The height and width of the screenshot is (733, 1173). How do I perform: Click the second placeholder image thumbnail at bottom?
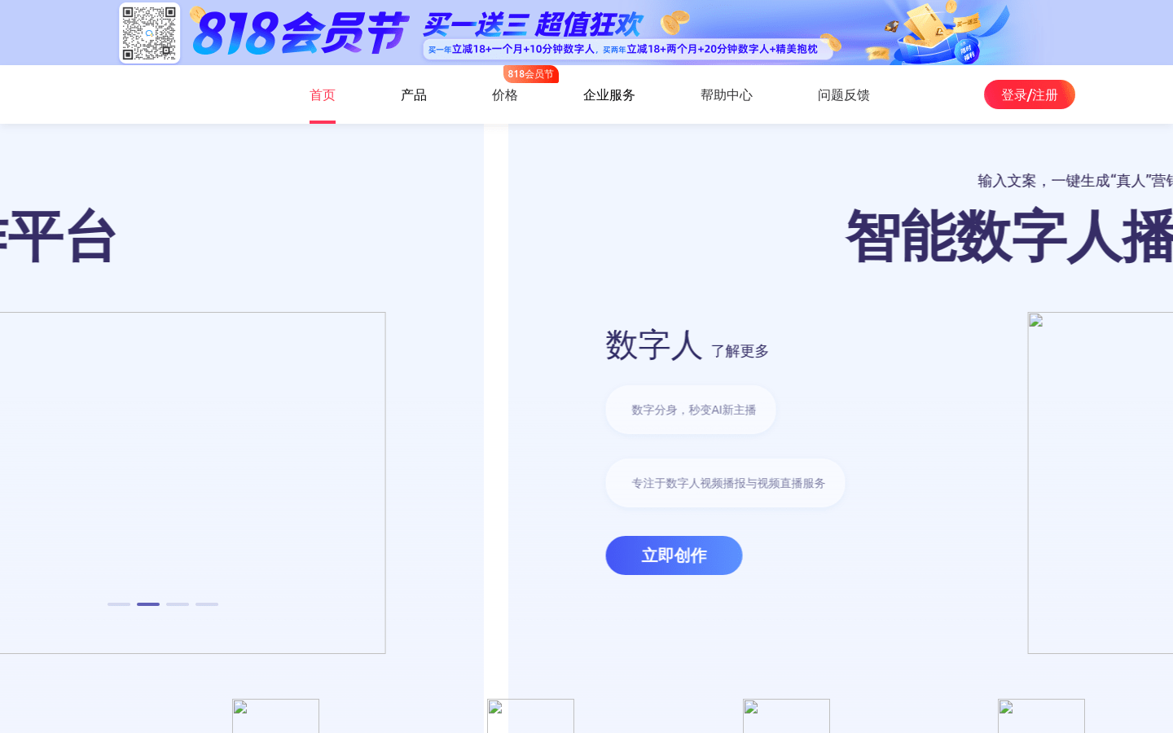coord(530,715)
